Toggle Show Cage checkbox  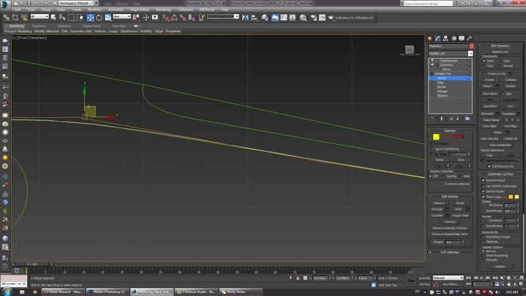(483, 197)
